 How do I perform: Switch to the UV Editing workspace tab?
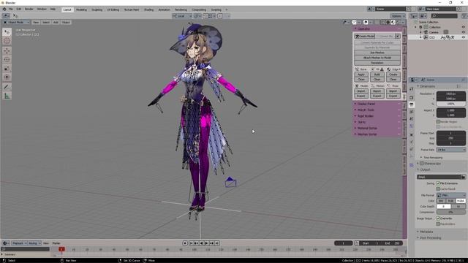(x=113, y=9)
